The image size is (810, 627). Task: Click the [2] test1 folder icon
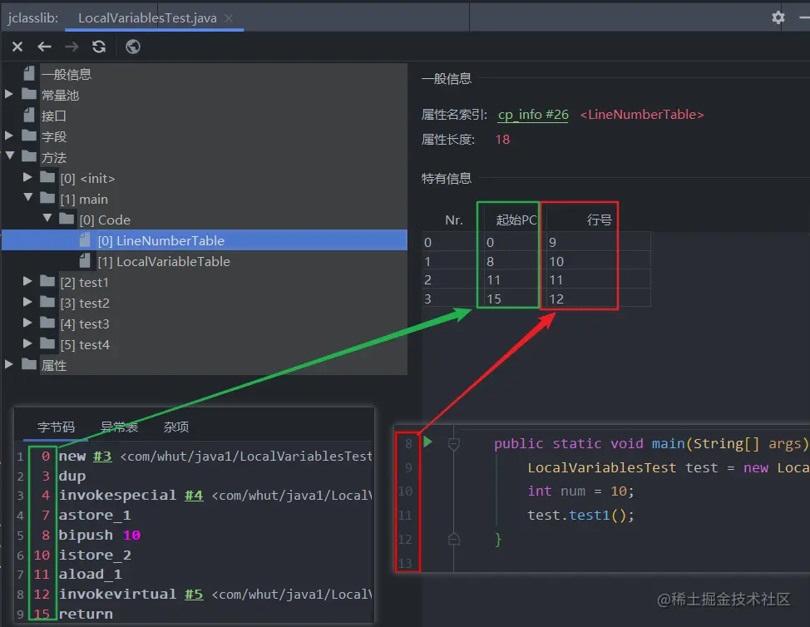(47, 281)
